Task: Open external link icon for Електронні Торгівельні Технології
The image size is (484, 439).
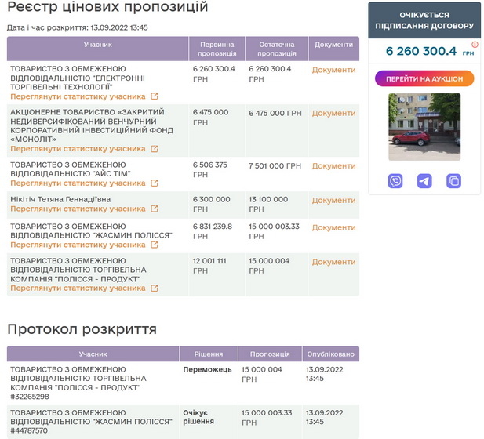Action: (155, 97)
